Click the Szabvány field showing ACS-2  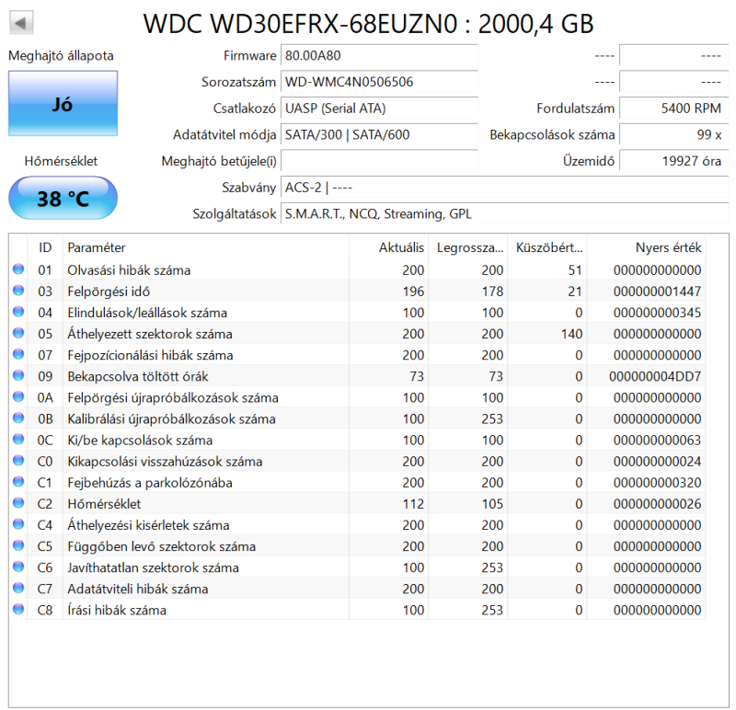[504, 188]
